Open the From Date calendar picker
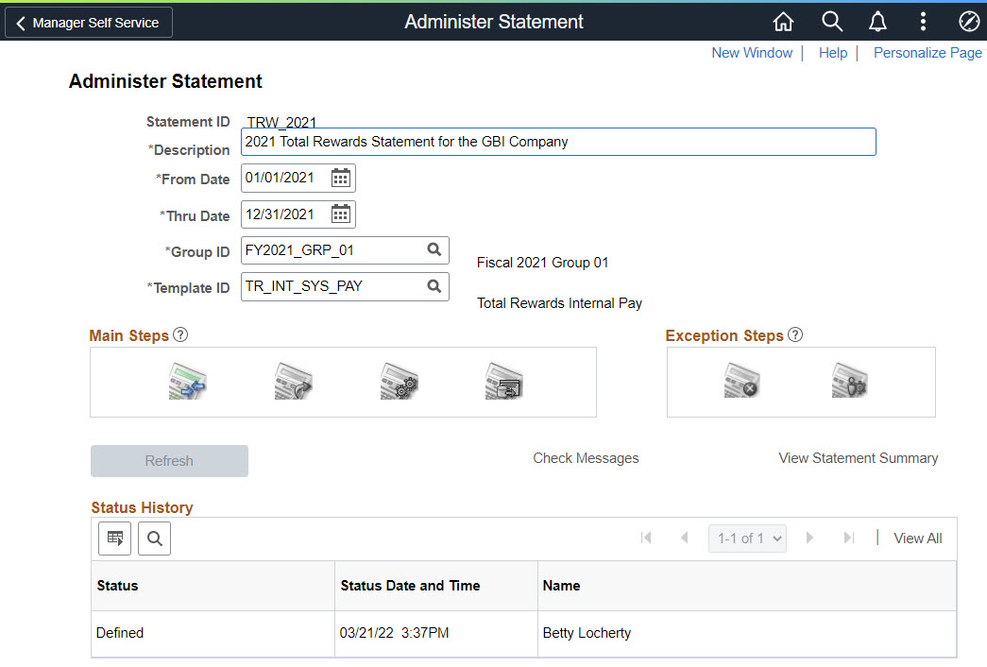The image size is (987, 667). click(341, 178)
